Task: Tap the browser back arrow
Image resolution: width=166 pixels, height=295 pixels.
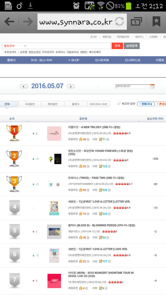Action: 9,21
